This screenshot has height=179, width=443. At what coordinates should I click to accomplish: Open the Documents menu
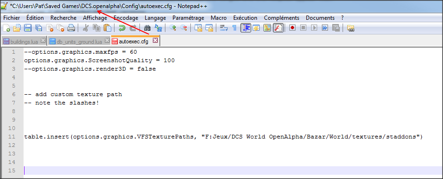320,18
